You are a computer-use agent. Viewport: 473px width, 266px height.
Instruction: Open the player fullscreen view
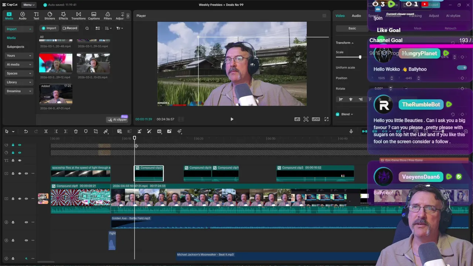tap(326, 119)
